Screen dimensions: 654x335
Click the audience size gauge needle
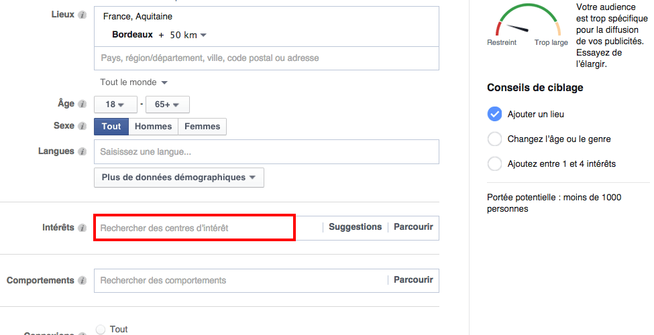coord(517,29)
